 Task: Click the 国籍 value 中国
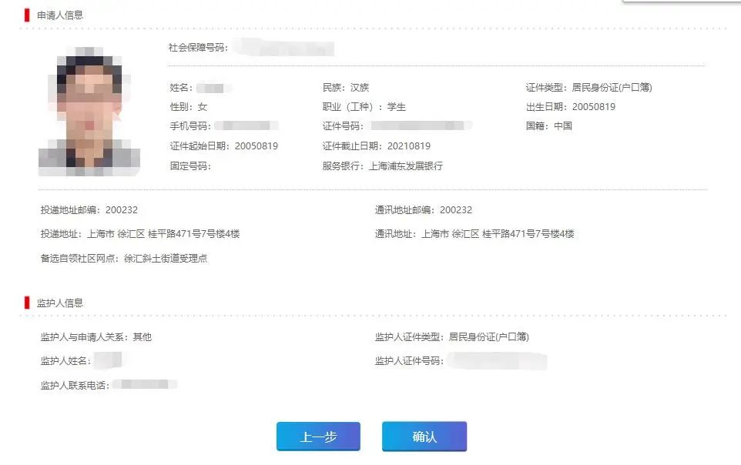point(562,125)
